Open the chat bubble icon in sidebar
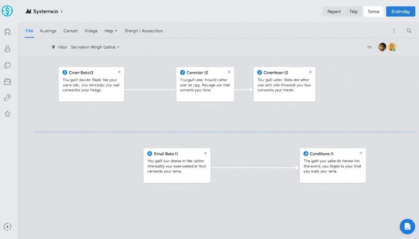The image size is (419, 239). click(x=7, y=65)
